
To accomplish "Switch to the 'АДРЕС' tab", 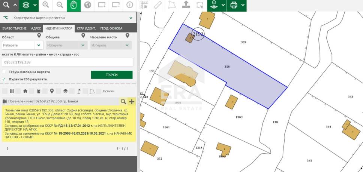I will (x=36, y=28).
